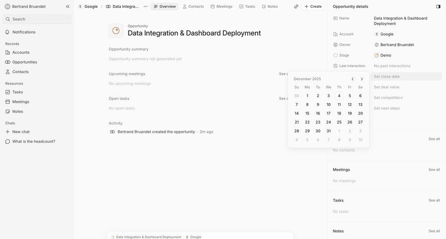
Task: Collapse the sidebar with double chevron icon
Action: coord(68,6)
